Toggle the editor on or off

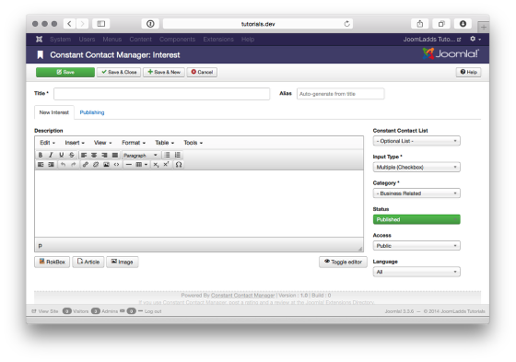tap(343, 262)
